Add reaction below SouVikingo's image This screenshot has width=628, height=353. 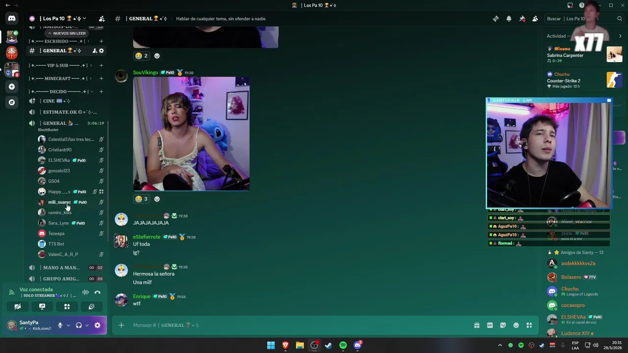point(157,199)
